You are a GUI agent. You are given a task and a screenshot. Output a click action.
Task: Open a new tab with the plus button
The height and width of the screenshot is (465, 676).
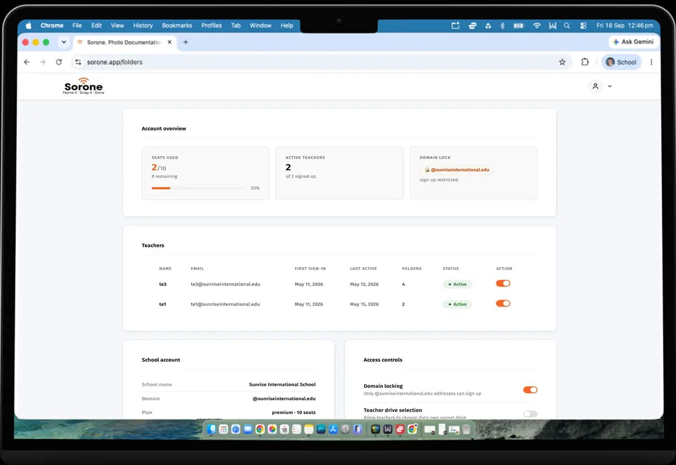pos(186,42)
